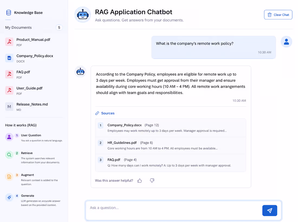Viewport: 298px width, 222px height.
Task: Click the 'Augment' step title
Action: [27, 175]
